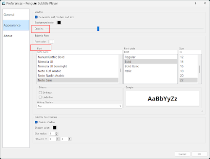Screen dimensions: 210x159
Task: Select font size 12
Action: pos(189,57)
